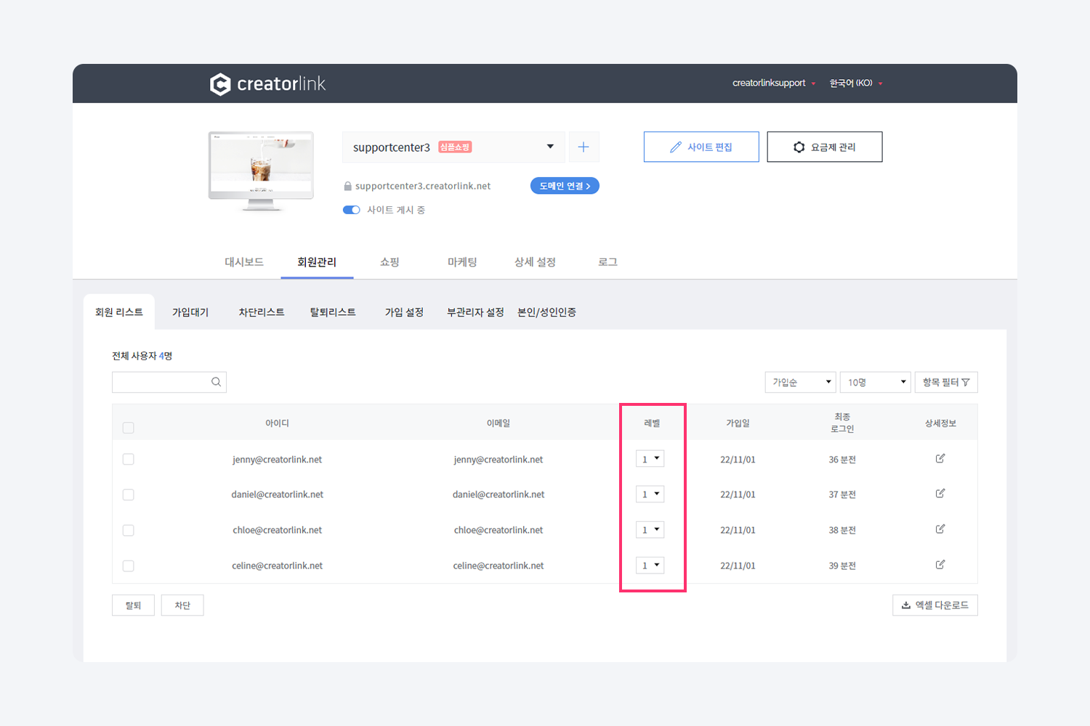The height and width of the screenshot is (726, 1090).
Task: Click the 엑셀 다운로드 button
Action: pyautogui.click(x=935, y=605)
